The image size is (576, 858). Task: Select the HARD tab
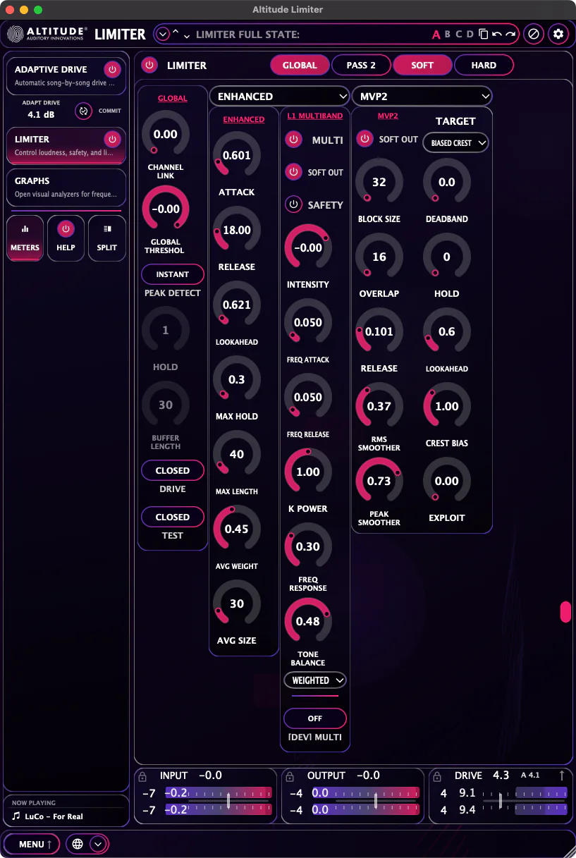pyautogui.click(x=484, y=65)
